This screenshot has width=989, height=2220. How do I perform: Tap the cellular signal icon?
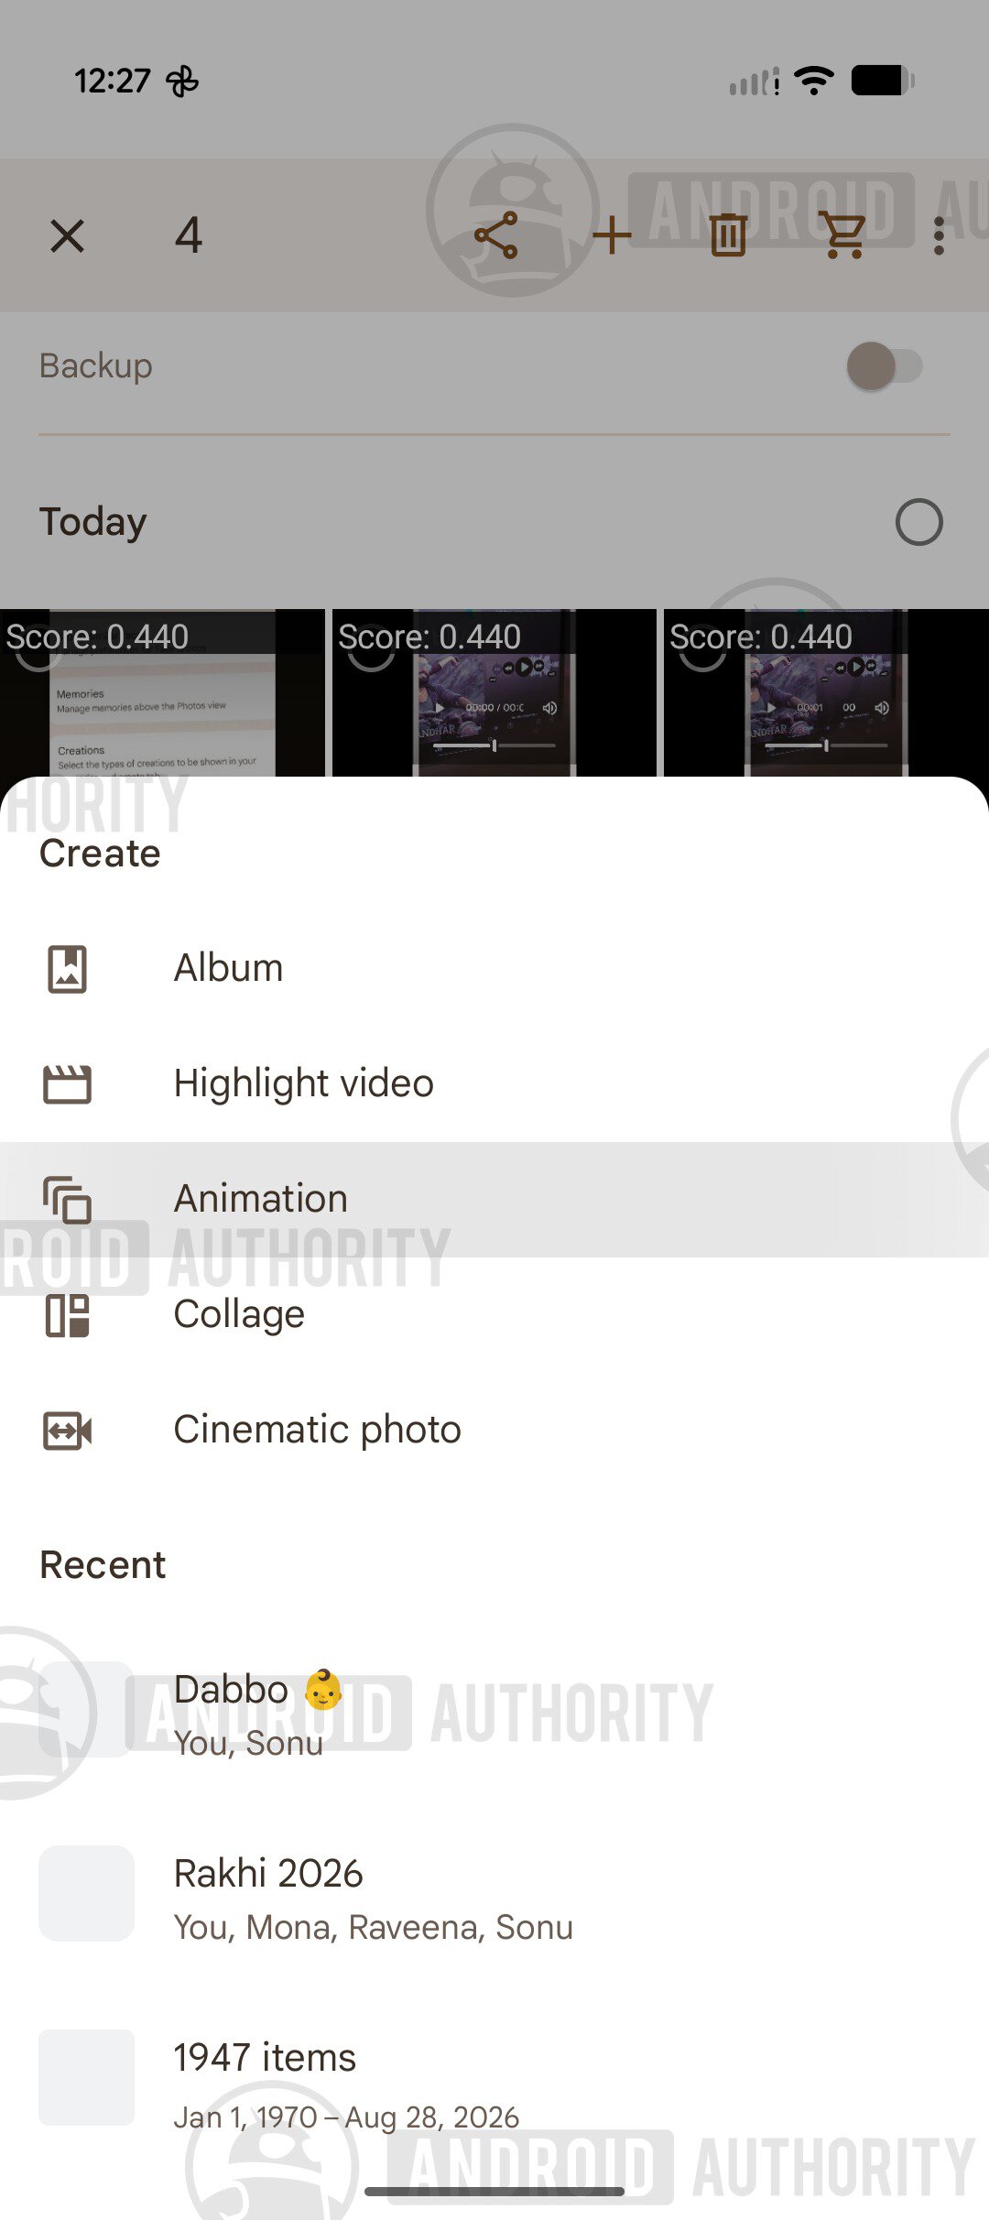point(755,81)
